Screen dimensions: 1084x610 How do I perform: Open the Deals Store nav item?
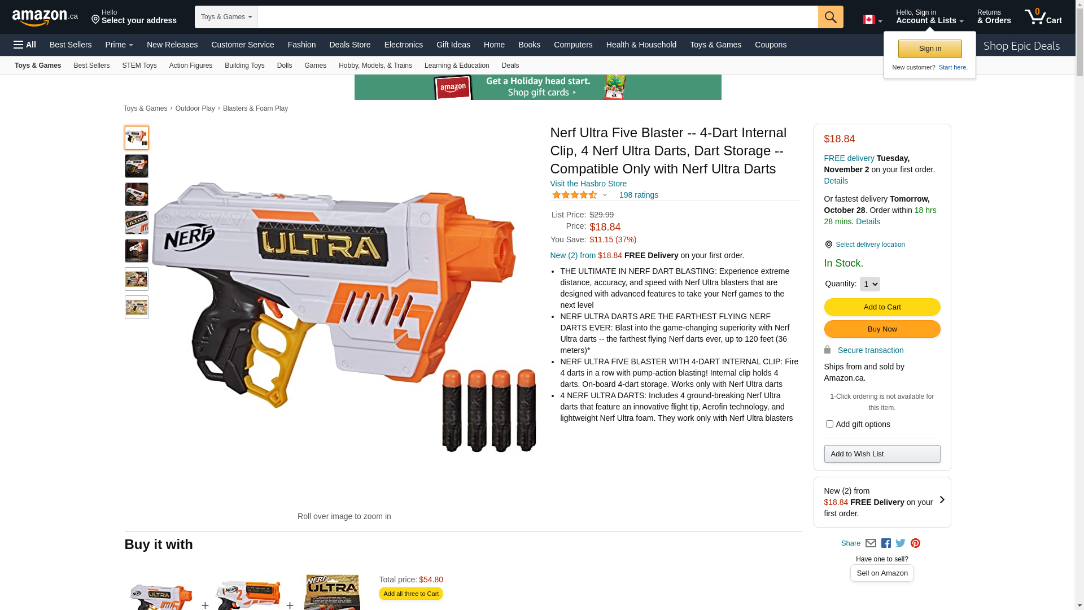coord(350,45)
